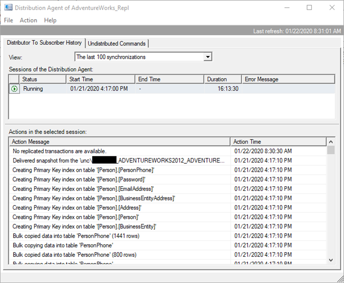344x283 pixels.
Task: Select 'No replicated transactions are available.' row
Action: [x=168, y=151]
